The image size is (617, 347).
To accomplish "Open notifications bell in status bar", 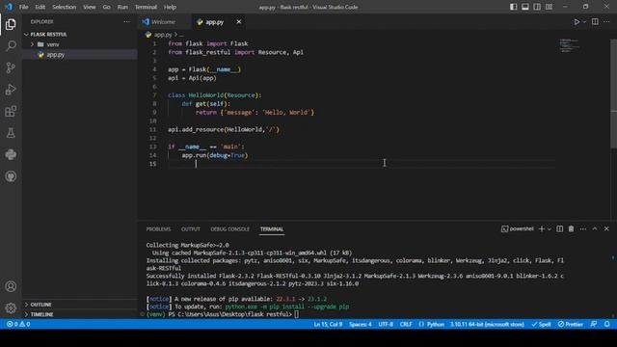I will (x=606, y=324).
